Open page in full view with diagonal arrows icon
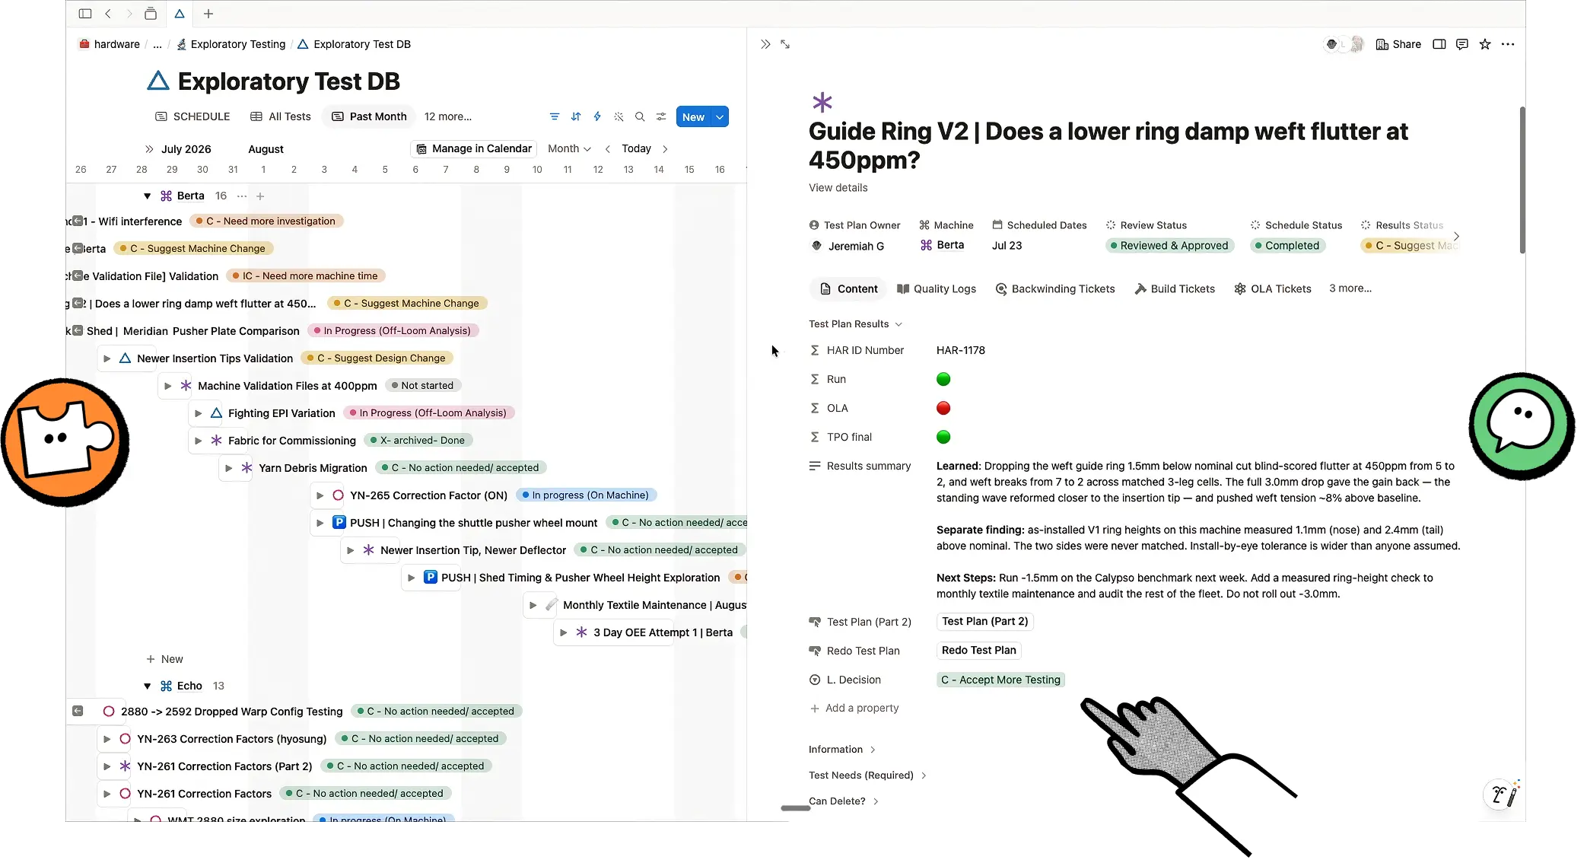Screen dimensions: 1587x863 pyautogui.click(x=785, y=44)
